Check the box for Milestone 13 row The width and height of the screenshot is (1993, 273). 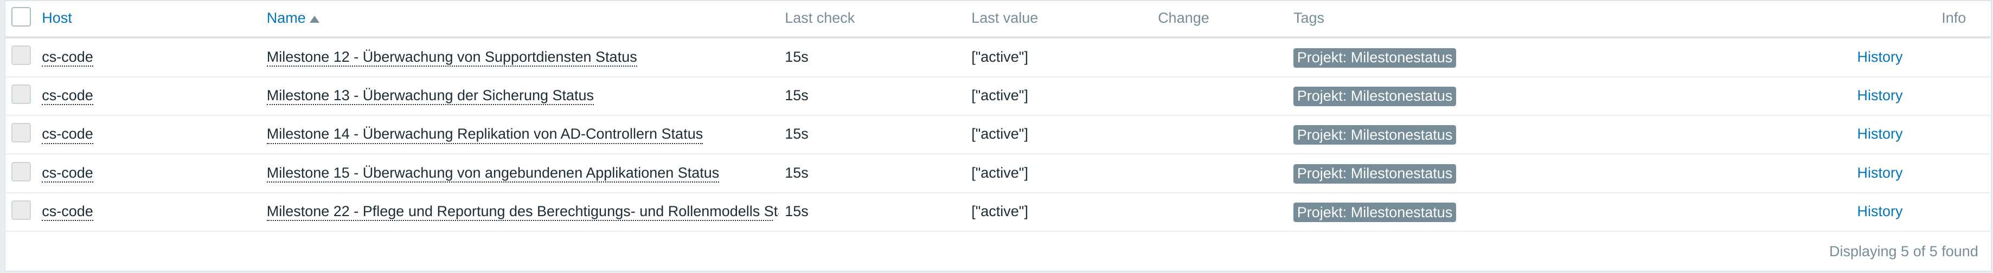(21, 94)
